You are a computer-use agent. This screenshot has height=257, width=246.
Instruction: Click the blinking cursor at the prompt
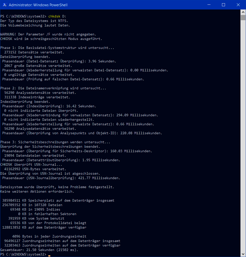[x=49, y=255]
